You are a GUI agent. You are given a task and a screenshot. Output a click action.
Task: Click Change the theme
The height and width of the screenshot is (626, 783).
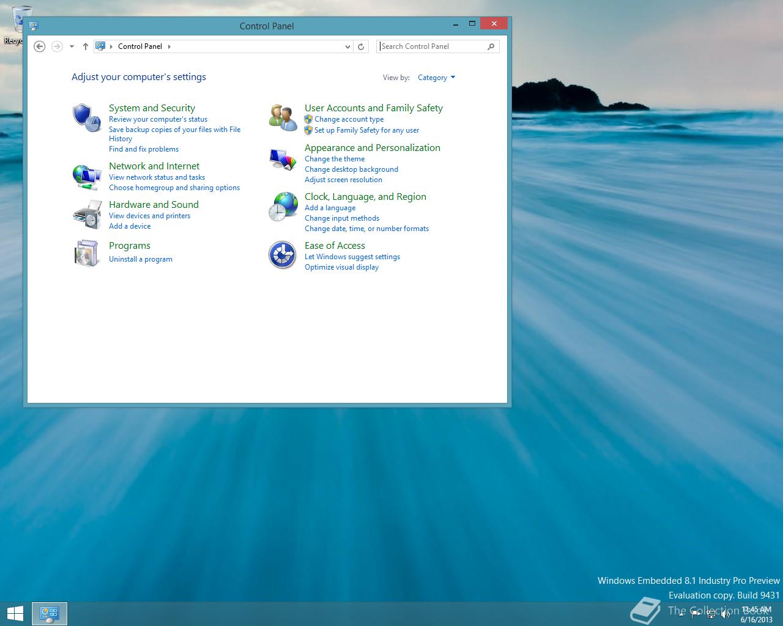tap(335, 159)
